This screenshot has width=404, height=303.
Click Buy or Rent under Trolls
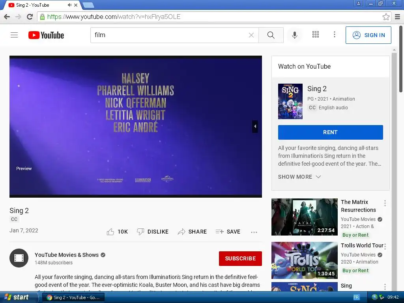click(355, 271)
